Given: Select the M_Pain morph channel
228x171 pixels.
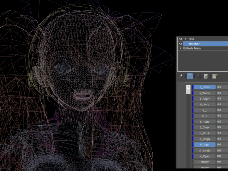Looking at the screenshot, I should (x=205, y=145).
